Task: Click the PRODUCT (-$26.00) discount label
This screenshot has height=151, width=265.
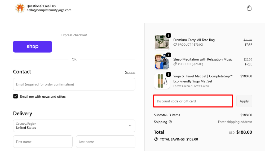Action: pos(191,64)
